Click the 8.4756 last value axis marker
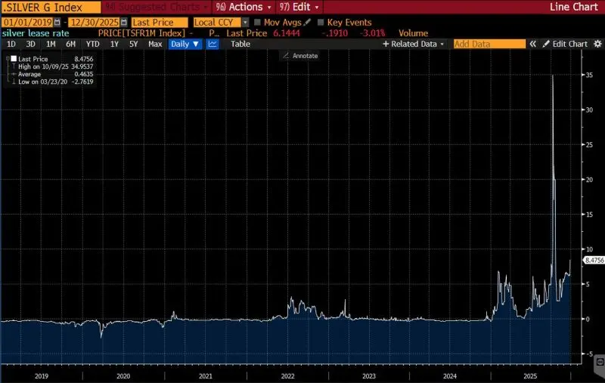 [x=594, y=260]
